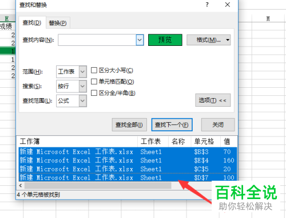Close the 查找和替换 dialog with X

pyautogui.click(x=228, y=5)
